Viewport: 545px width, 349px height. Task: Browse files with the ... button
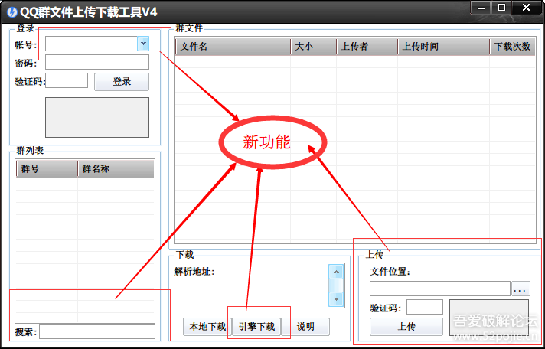[x=521, y=289]
